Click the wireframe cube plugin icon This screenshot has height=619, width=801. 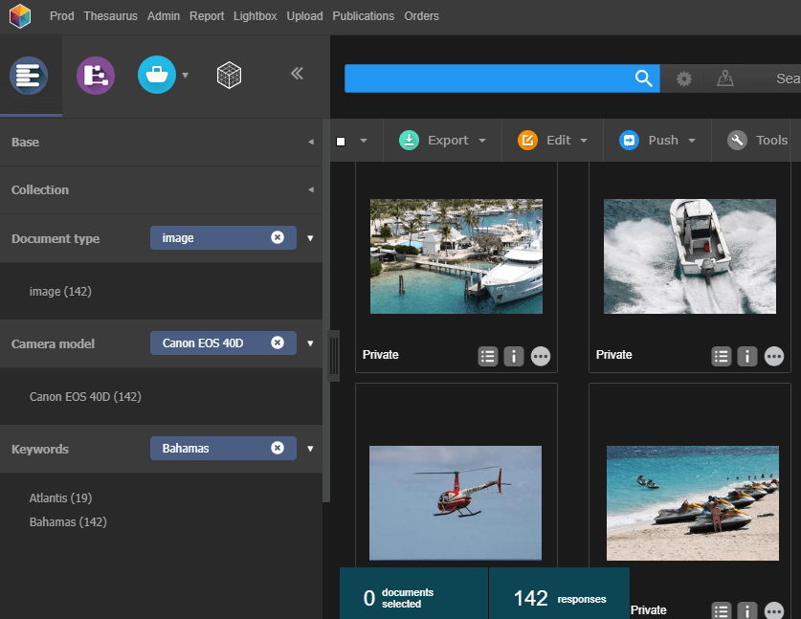[229, 75]
